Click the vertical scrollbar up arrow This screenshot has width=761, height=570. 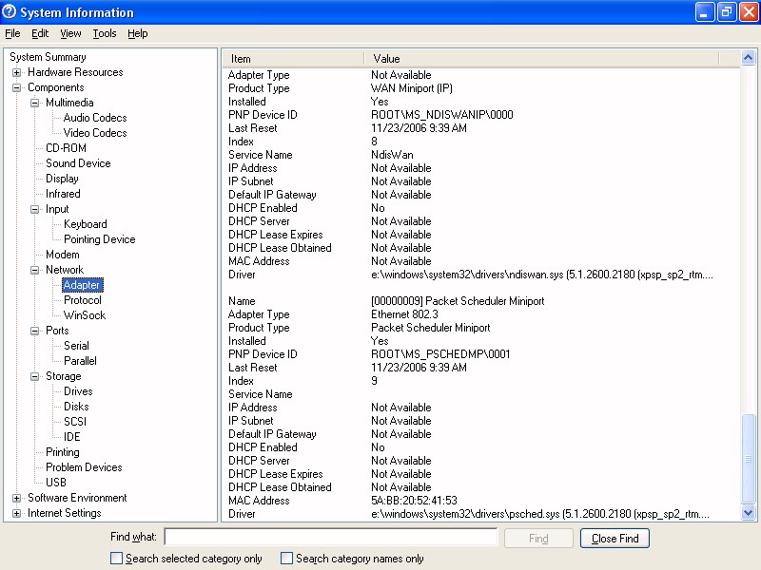pyautogui.click(x=749, y=58)
